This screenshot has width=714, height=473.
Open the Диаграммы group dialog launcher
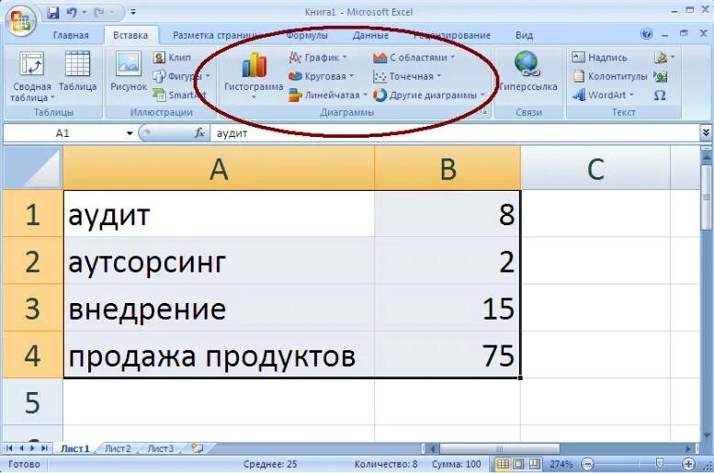coord(485,112)
